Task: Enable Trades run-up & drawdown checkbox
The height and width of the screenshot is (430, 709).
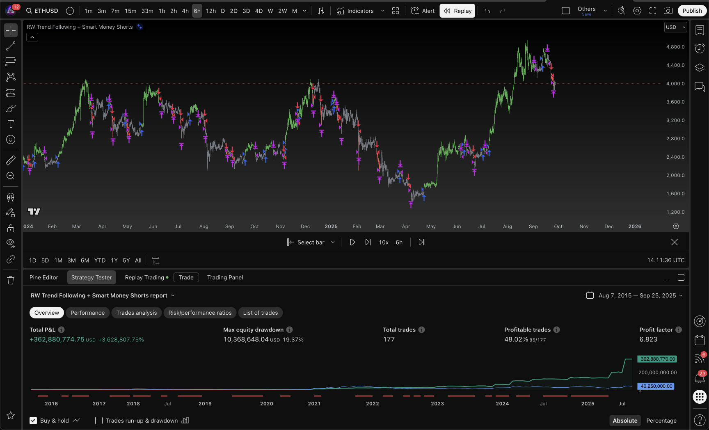Action: click(x=99, y=421)
